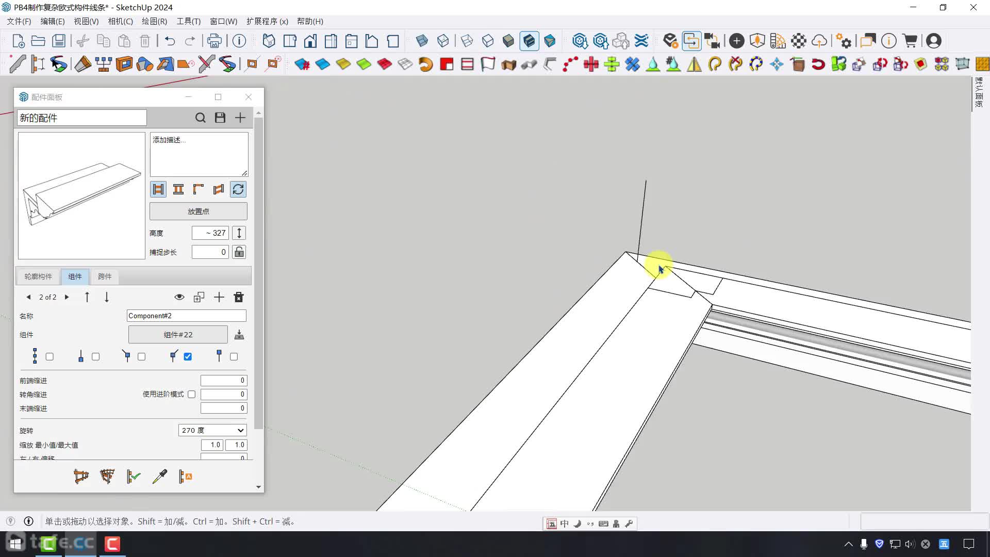The width and height of the screenshot is (990, 557).
Task: Click the dark circular plus icon
Action: 737,41
